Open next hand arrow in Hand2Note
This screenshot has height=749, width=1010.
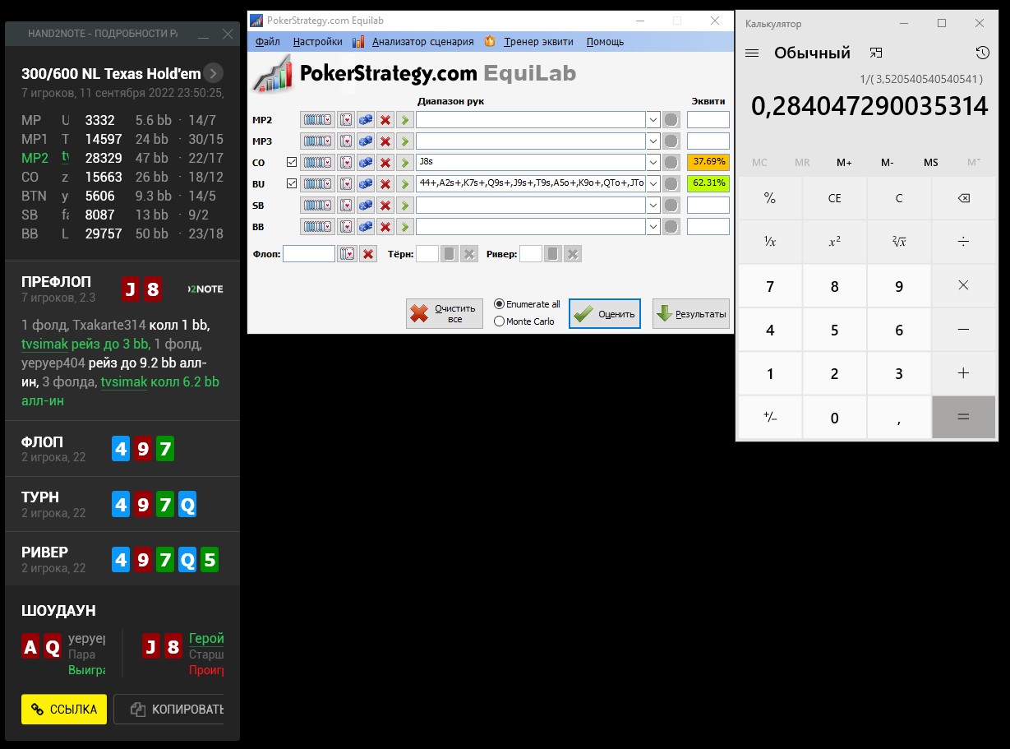(x=213, y=73)
